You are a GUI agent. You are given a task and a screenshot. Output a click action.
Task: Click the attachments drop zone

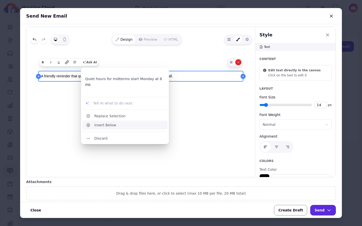(x=181, y=193)
